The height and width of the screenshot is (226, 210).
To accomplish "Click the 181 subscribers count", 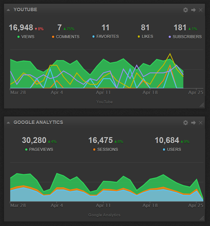I will (x=180, y=28).
